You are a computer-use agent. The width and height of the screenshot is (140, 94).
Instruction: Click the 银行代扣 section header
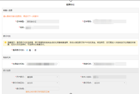point(70,36)
